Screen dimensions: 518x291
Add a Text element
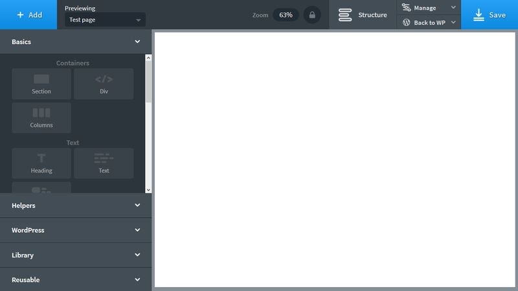tap(104, 163)
